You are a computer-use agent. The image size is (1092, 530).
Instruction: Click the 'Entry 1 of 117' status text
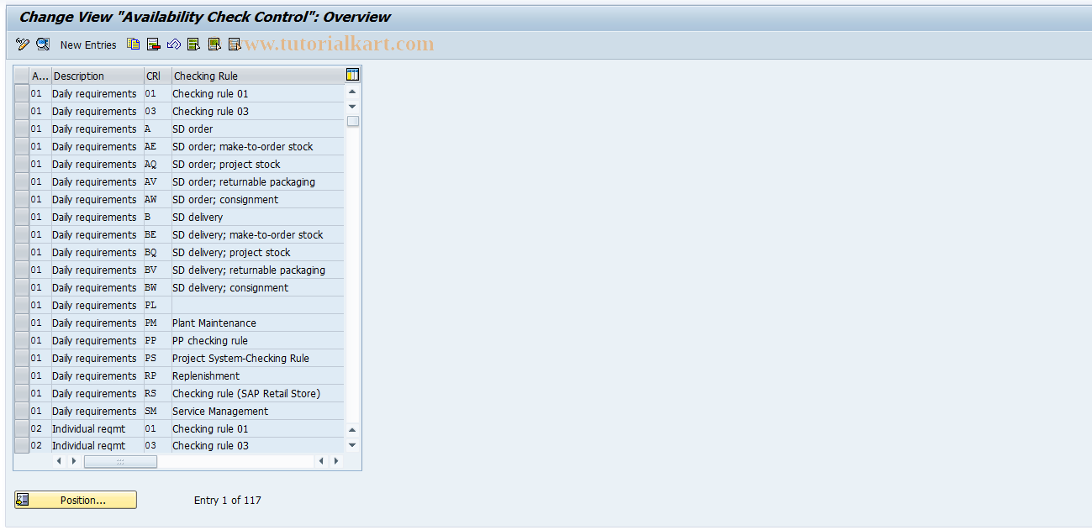tap(227, 500)
